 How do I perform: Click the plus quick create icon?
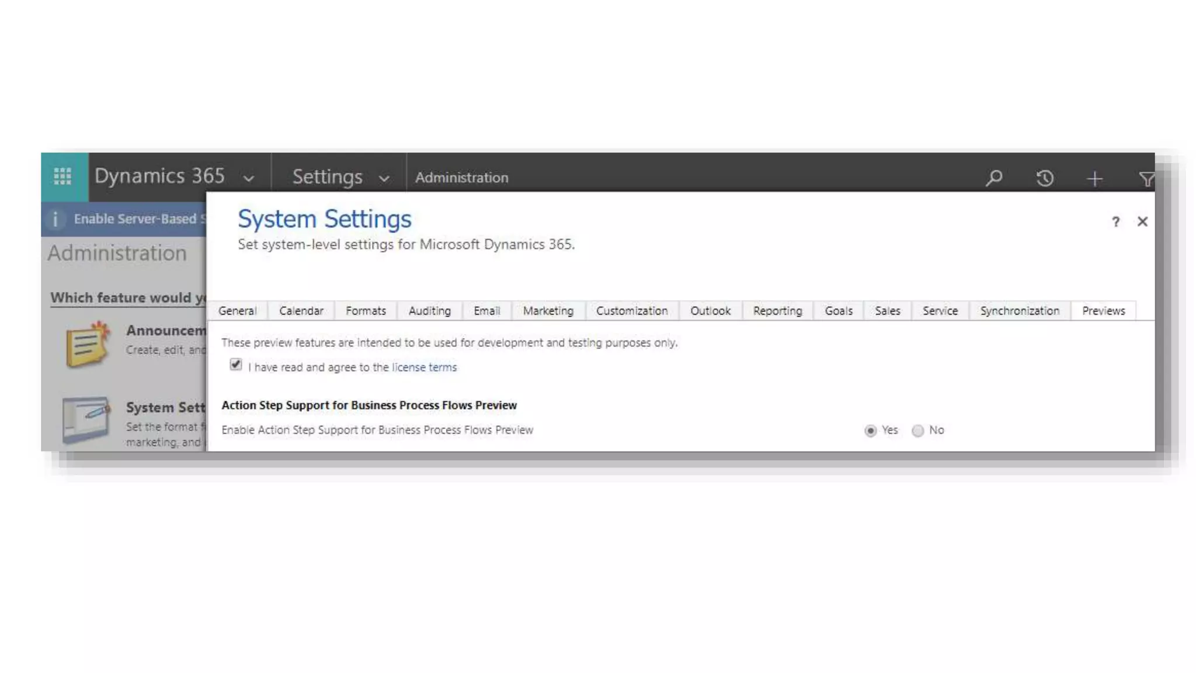click(1094, 178)
